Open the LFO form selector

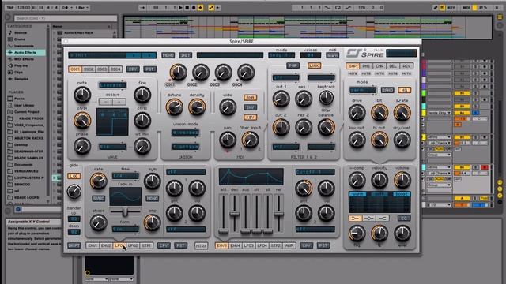tap(126, 230)
